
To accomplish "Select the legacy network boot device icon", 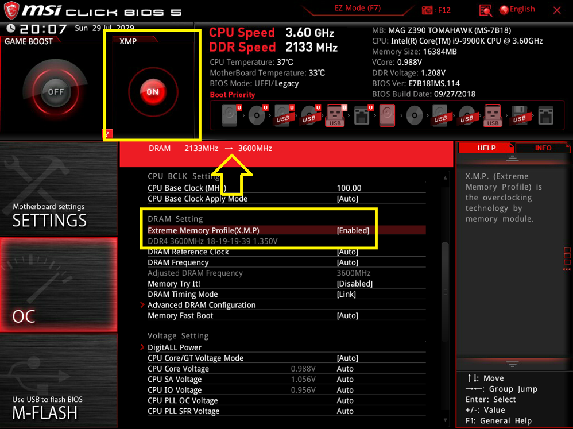I will [x=546, y=115].
